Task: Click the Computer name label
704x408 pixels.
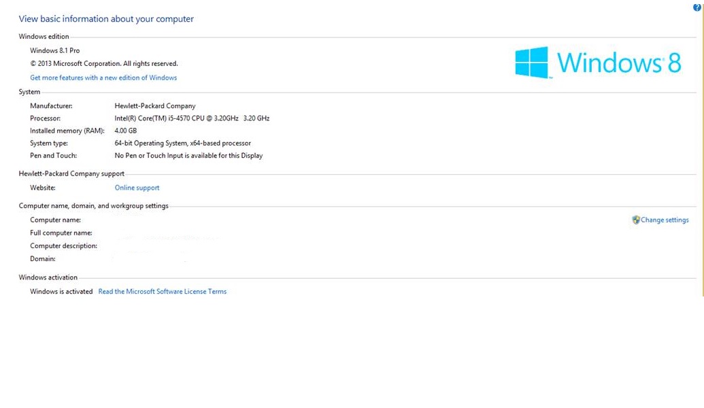Action: click(56, 220)
